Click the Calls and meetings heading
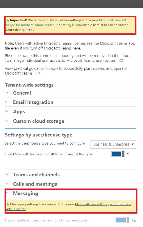143x227 pixels. point(35,184)
